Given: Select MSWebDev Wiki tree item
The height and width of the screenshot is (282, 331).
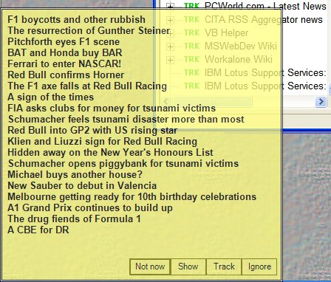Looking at the screenshot, I should pyautogui.click(x=241, y=46).
